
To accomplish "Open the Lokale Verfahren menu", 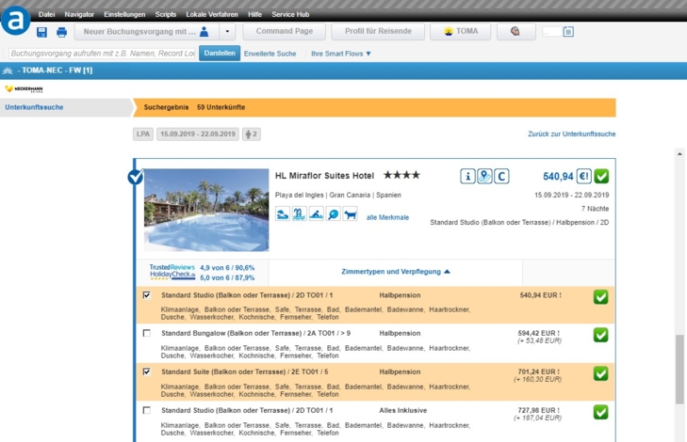I will click(x=212, y=14).
